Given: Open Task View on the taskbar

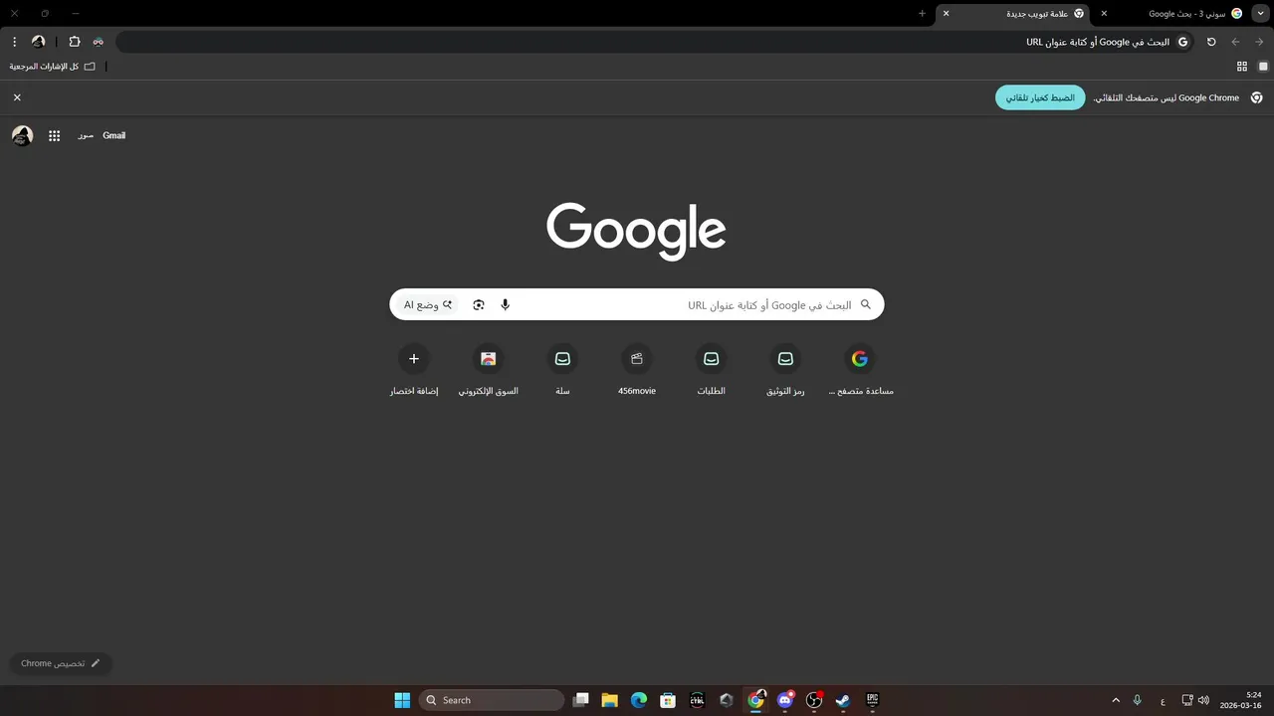Looking at the screenshot, I should [x=581, y=700].
